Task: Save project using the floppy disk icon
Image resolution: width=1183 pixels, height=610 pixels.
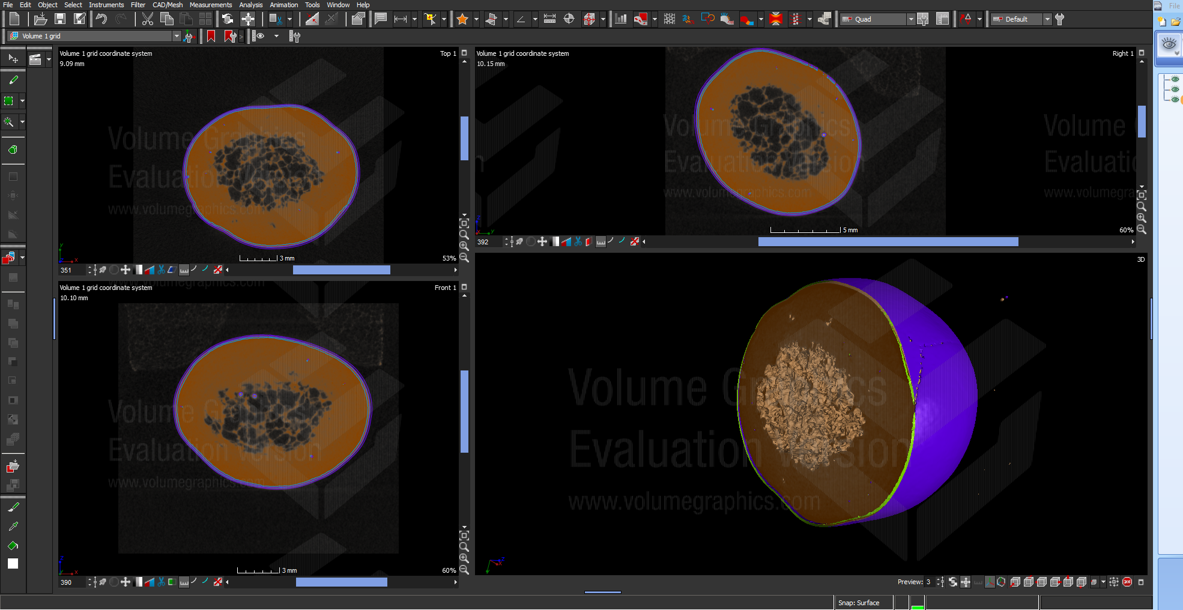Action: point(60,19)
